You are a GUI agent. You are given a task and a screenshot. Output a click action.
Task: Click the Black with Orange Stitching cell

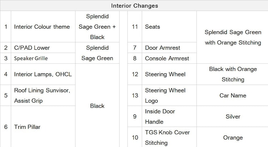click(x=233, y=74)
